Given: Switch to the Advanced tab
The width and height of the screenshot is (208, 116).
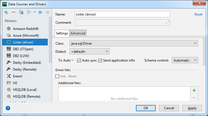Looking at the screenshot, I should click(x=78, y=33).
